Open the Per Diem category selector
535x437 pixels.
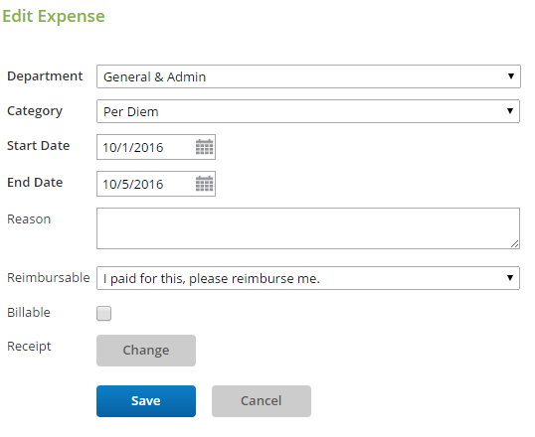(x=308, y=111)
